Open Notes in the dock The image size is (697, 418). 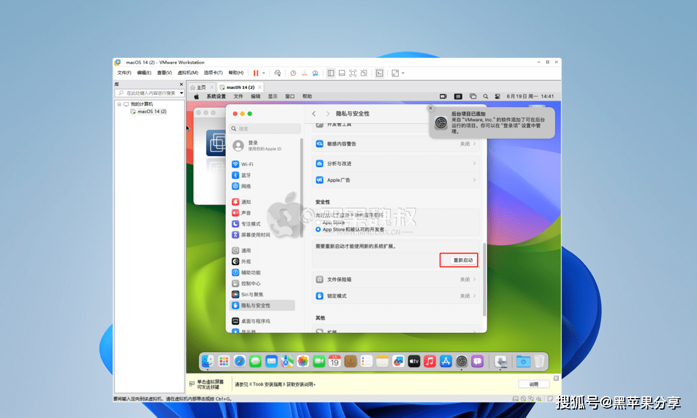click(x=382, y=361)
